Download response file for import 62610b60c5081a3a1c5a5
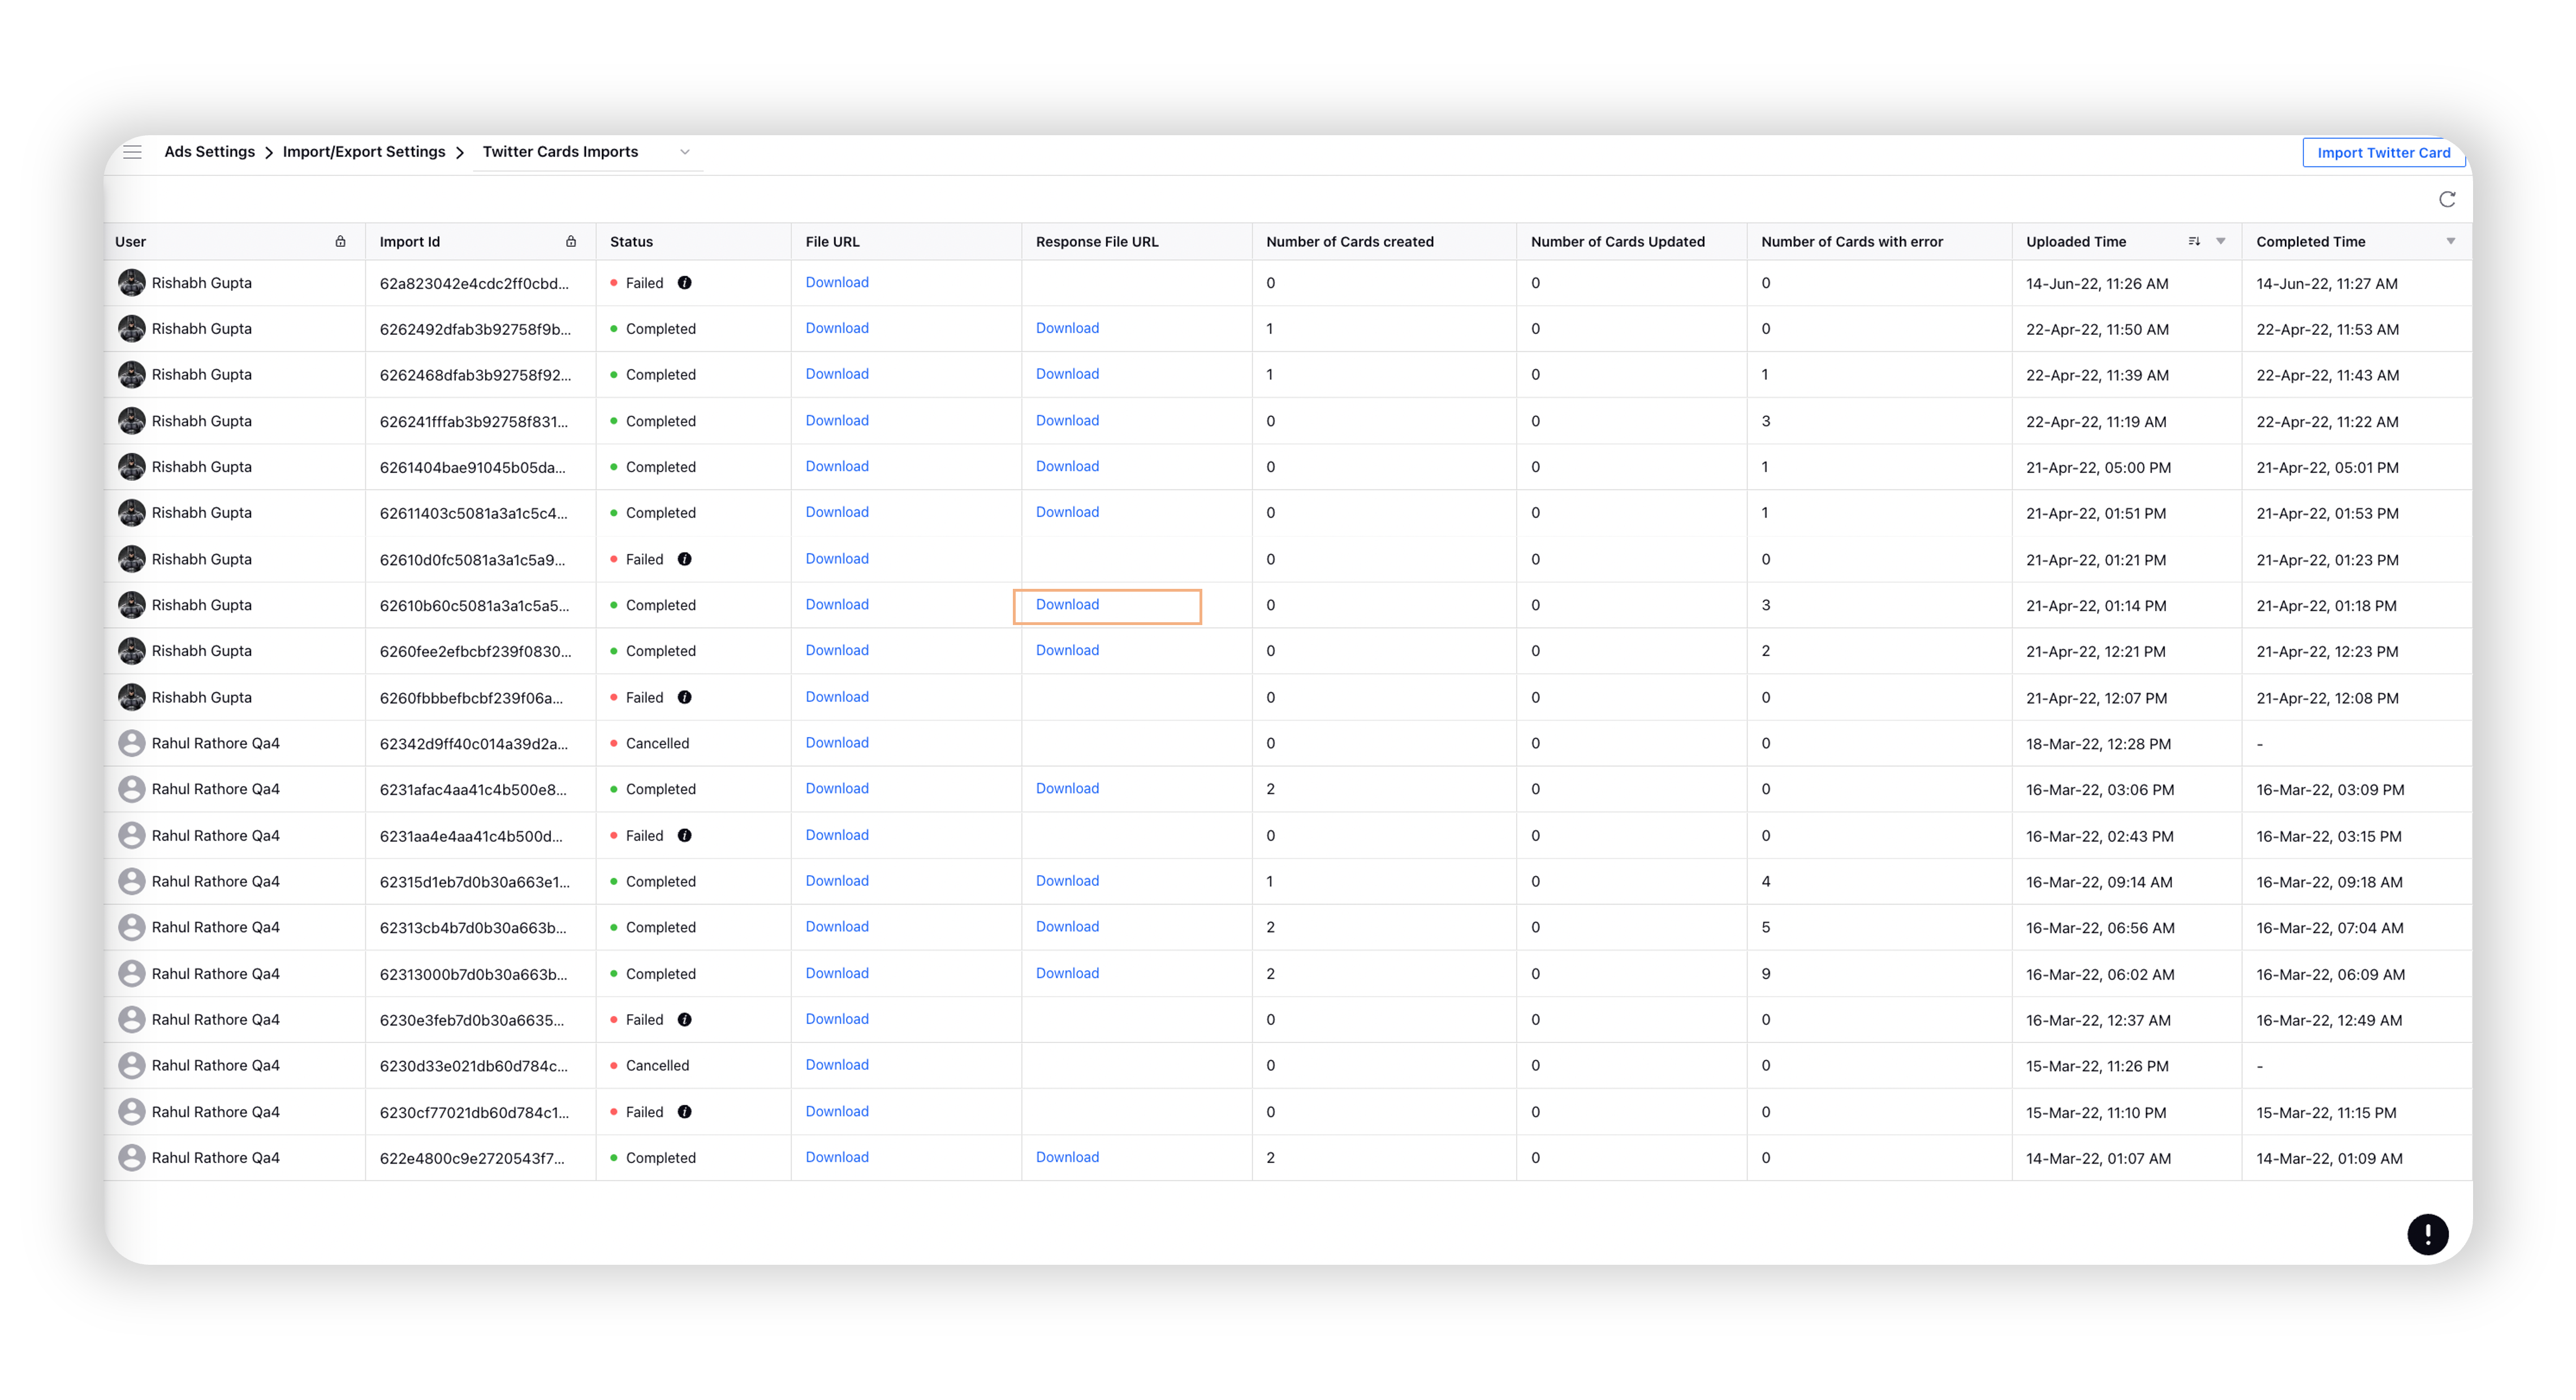Viewport: 2576px width, 1400px height. point(1067,604)
